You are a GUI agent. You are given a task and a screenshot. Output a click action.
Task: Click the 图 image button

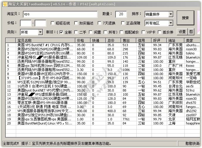tap(191, 32)
